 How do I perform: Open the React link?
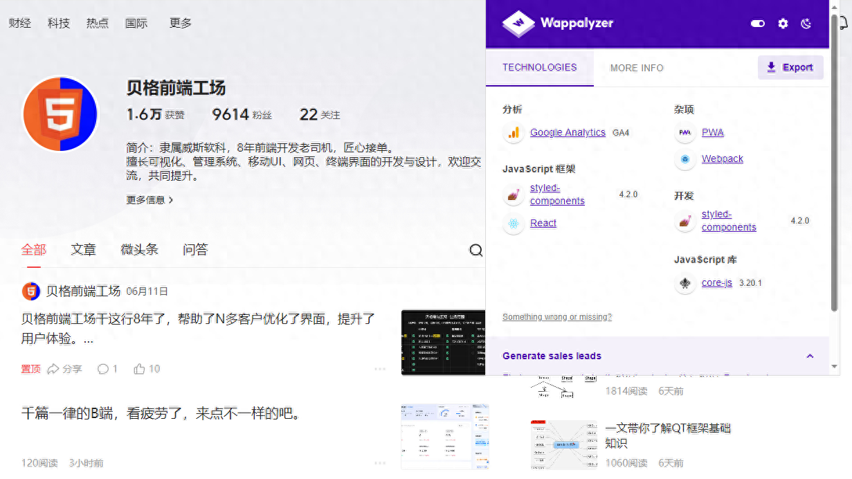point(543,223)
